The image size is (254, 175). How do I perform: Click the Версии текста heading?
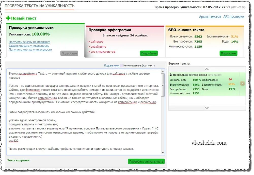[180, 64]
